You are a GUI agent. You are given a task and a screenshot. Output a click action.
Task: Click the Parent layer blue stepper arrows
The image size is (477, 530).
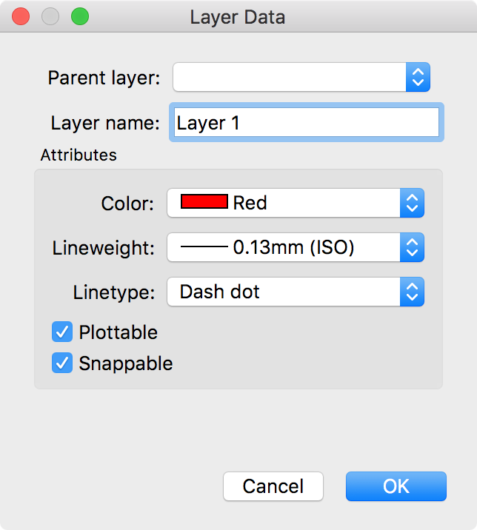tap(418, 77)
